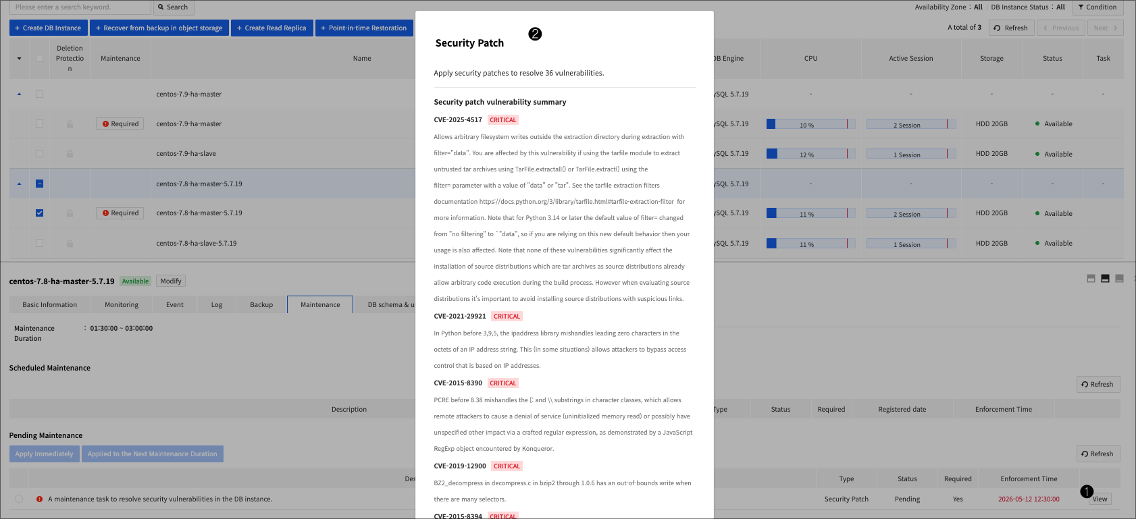This screenshot has height=519, width=1136.
Task: Tick the checkbox for centos-7.9-ha-slave
Action: click(39, 154)
